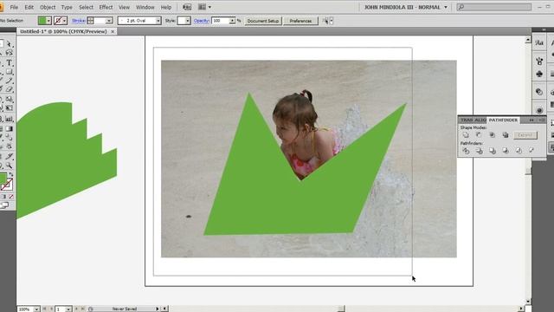Click the search field at top right
This screenshot has width=554, height=312.
click(494, 7)
